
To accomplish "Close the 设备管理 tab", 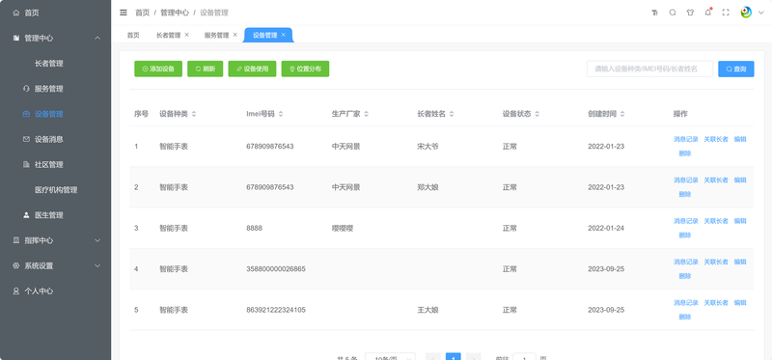I will click(x=283, y=35).
